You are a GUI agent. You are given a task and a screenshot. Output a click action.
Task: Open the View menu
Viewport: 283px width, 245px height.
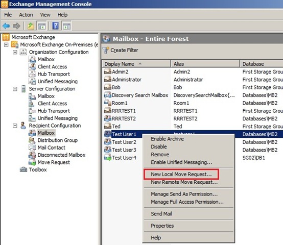45,15
